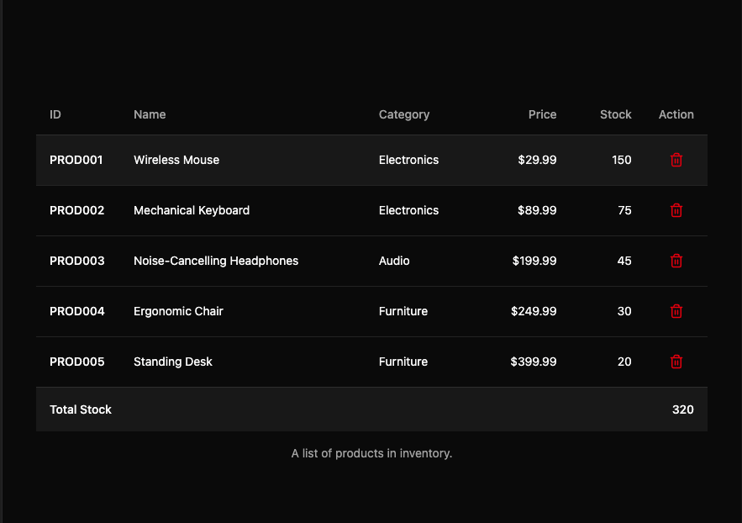Delete the Mechanical Keyboard product
The height and width of the screenshot is (523, 742).
(676, 210)
